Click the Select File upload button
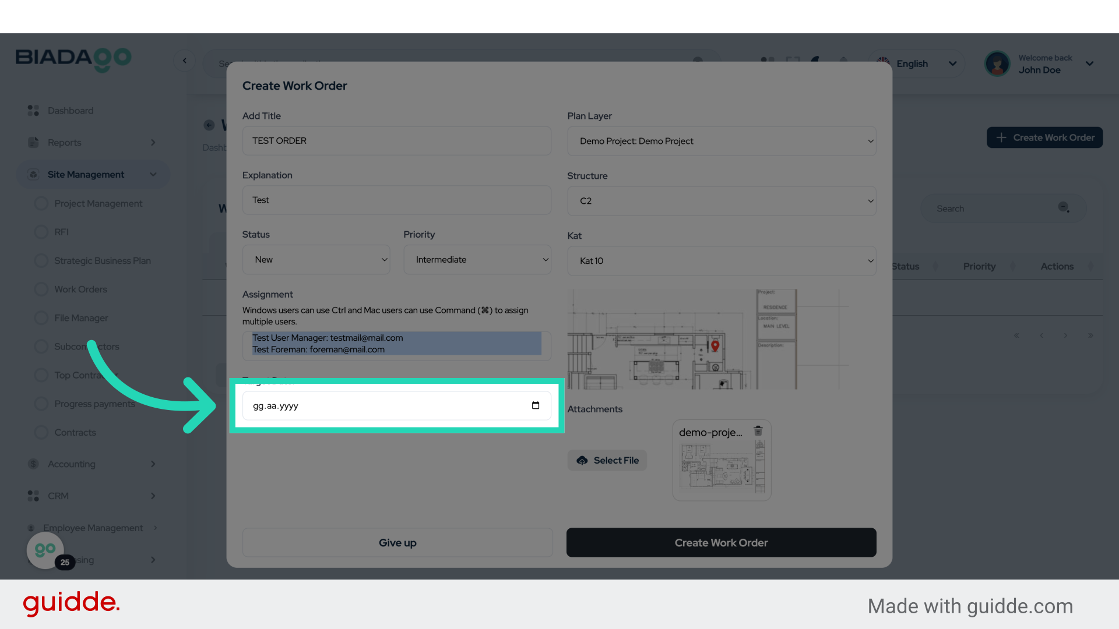The width and height of the screenshot is (1119, 629). point(607,461)
